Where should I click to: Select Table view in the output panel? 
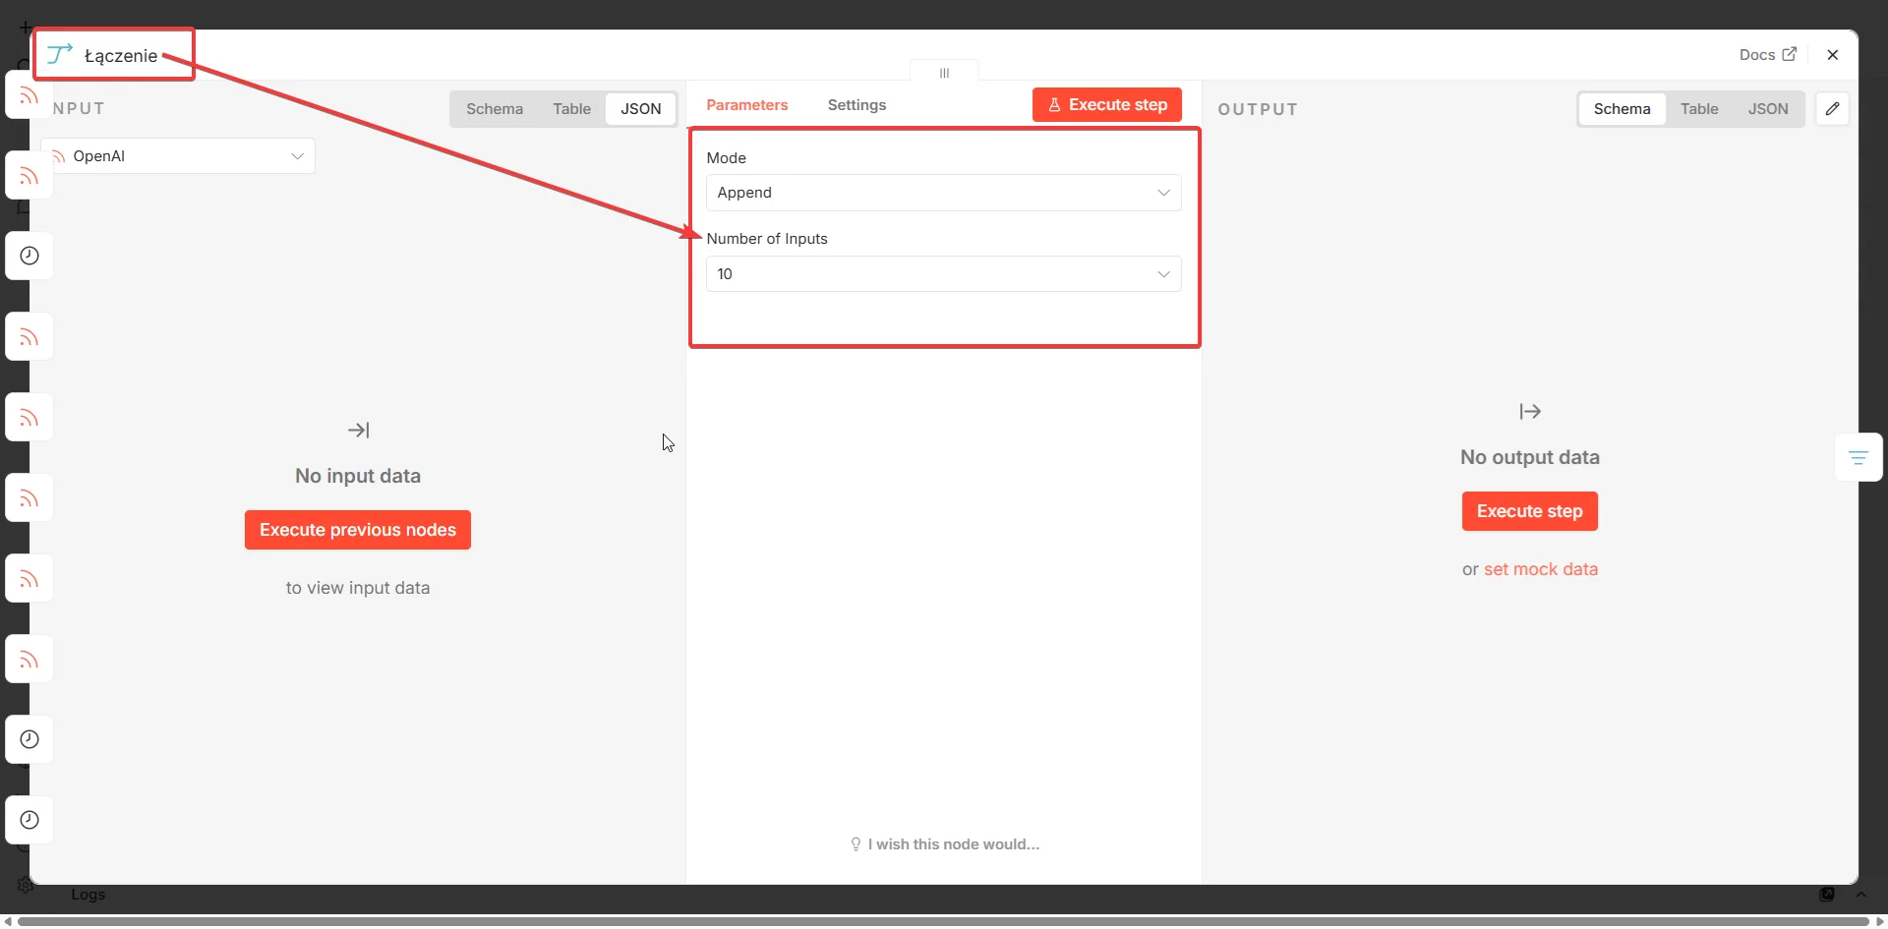(x=1699, y=109)
